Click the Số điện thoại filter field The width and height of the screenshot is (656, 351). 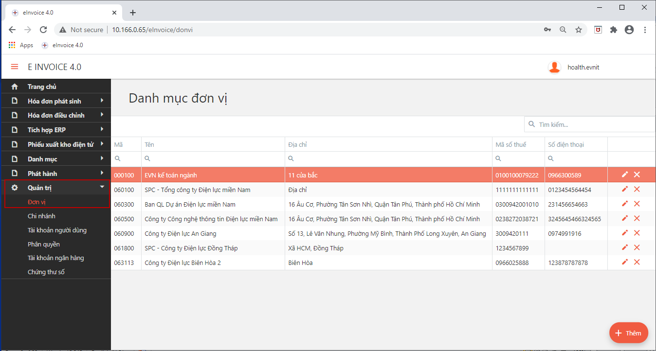pos(576,158)
